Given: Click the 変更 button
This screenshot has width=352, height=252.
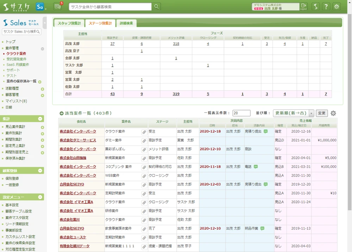Looking at the screenshot, I should (322, 113).
